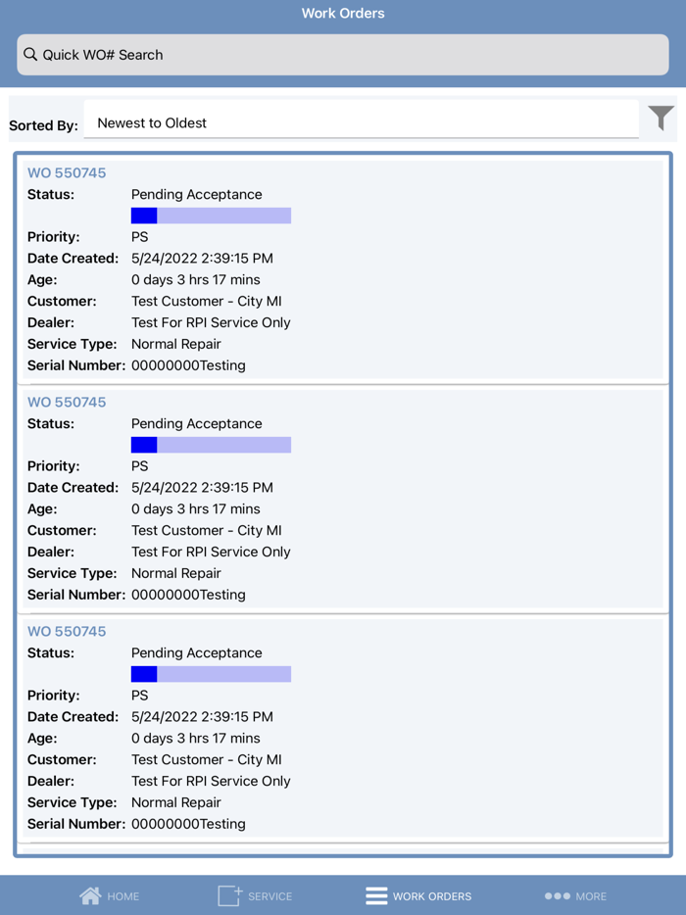
Task: Open the More options via the ellipsis icon
Action: (557, 895)
